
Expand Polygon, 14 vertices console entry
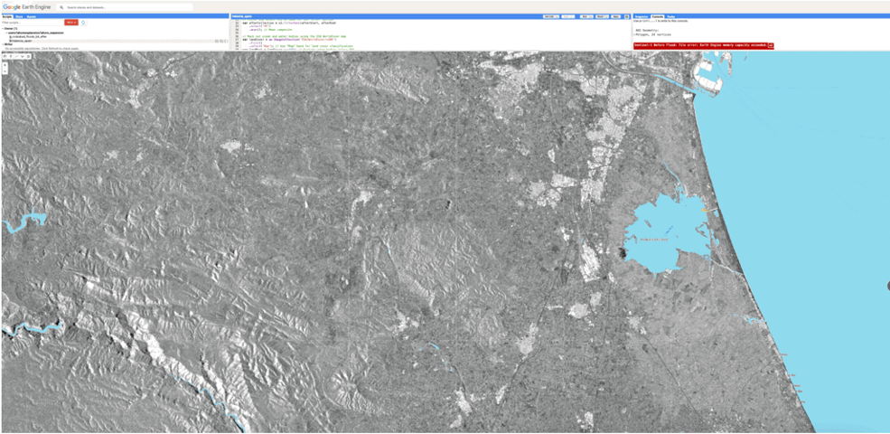635,33
